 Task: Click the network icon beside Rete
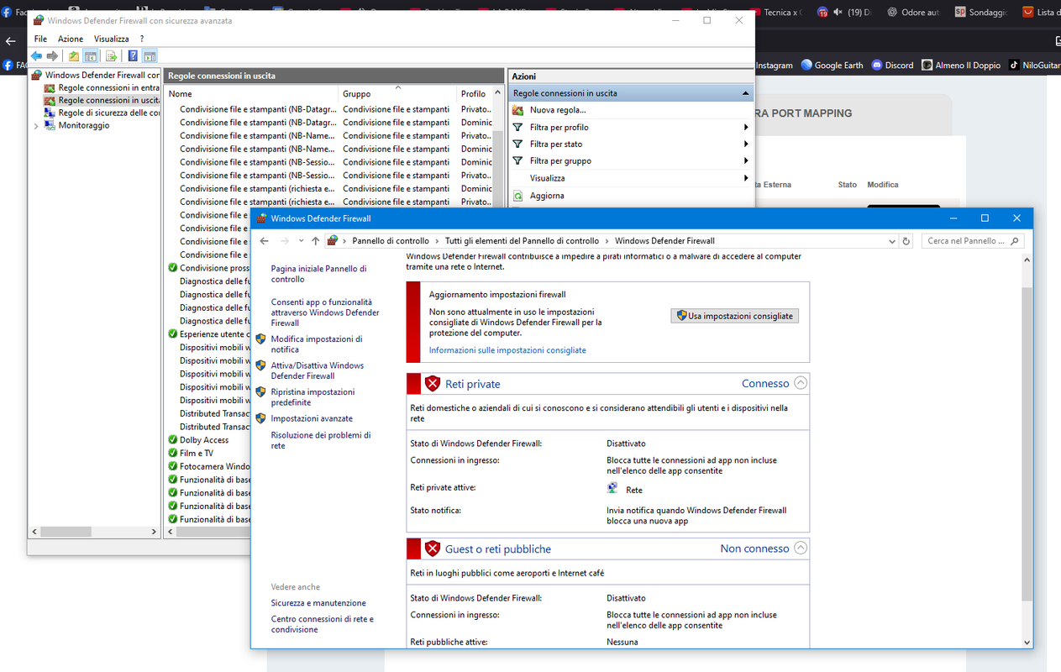click(612, 489)
